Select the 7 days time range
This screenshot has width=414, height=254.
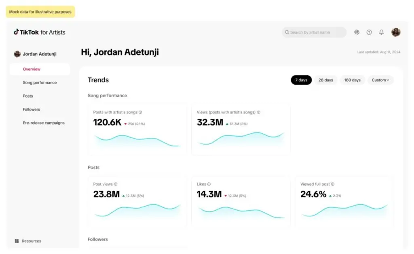tap(301, 80)
